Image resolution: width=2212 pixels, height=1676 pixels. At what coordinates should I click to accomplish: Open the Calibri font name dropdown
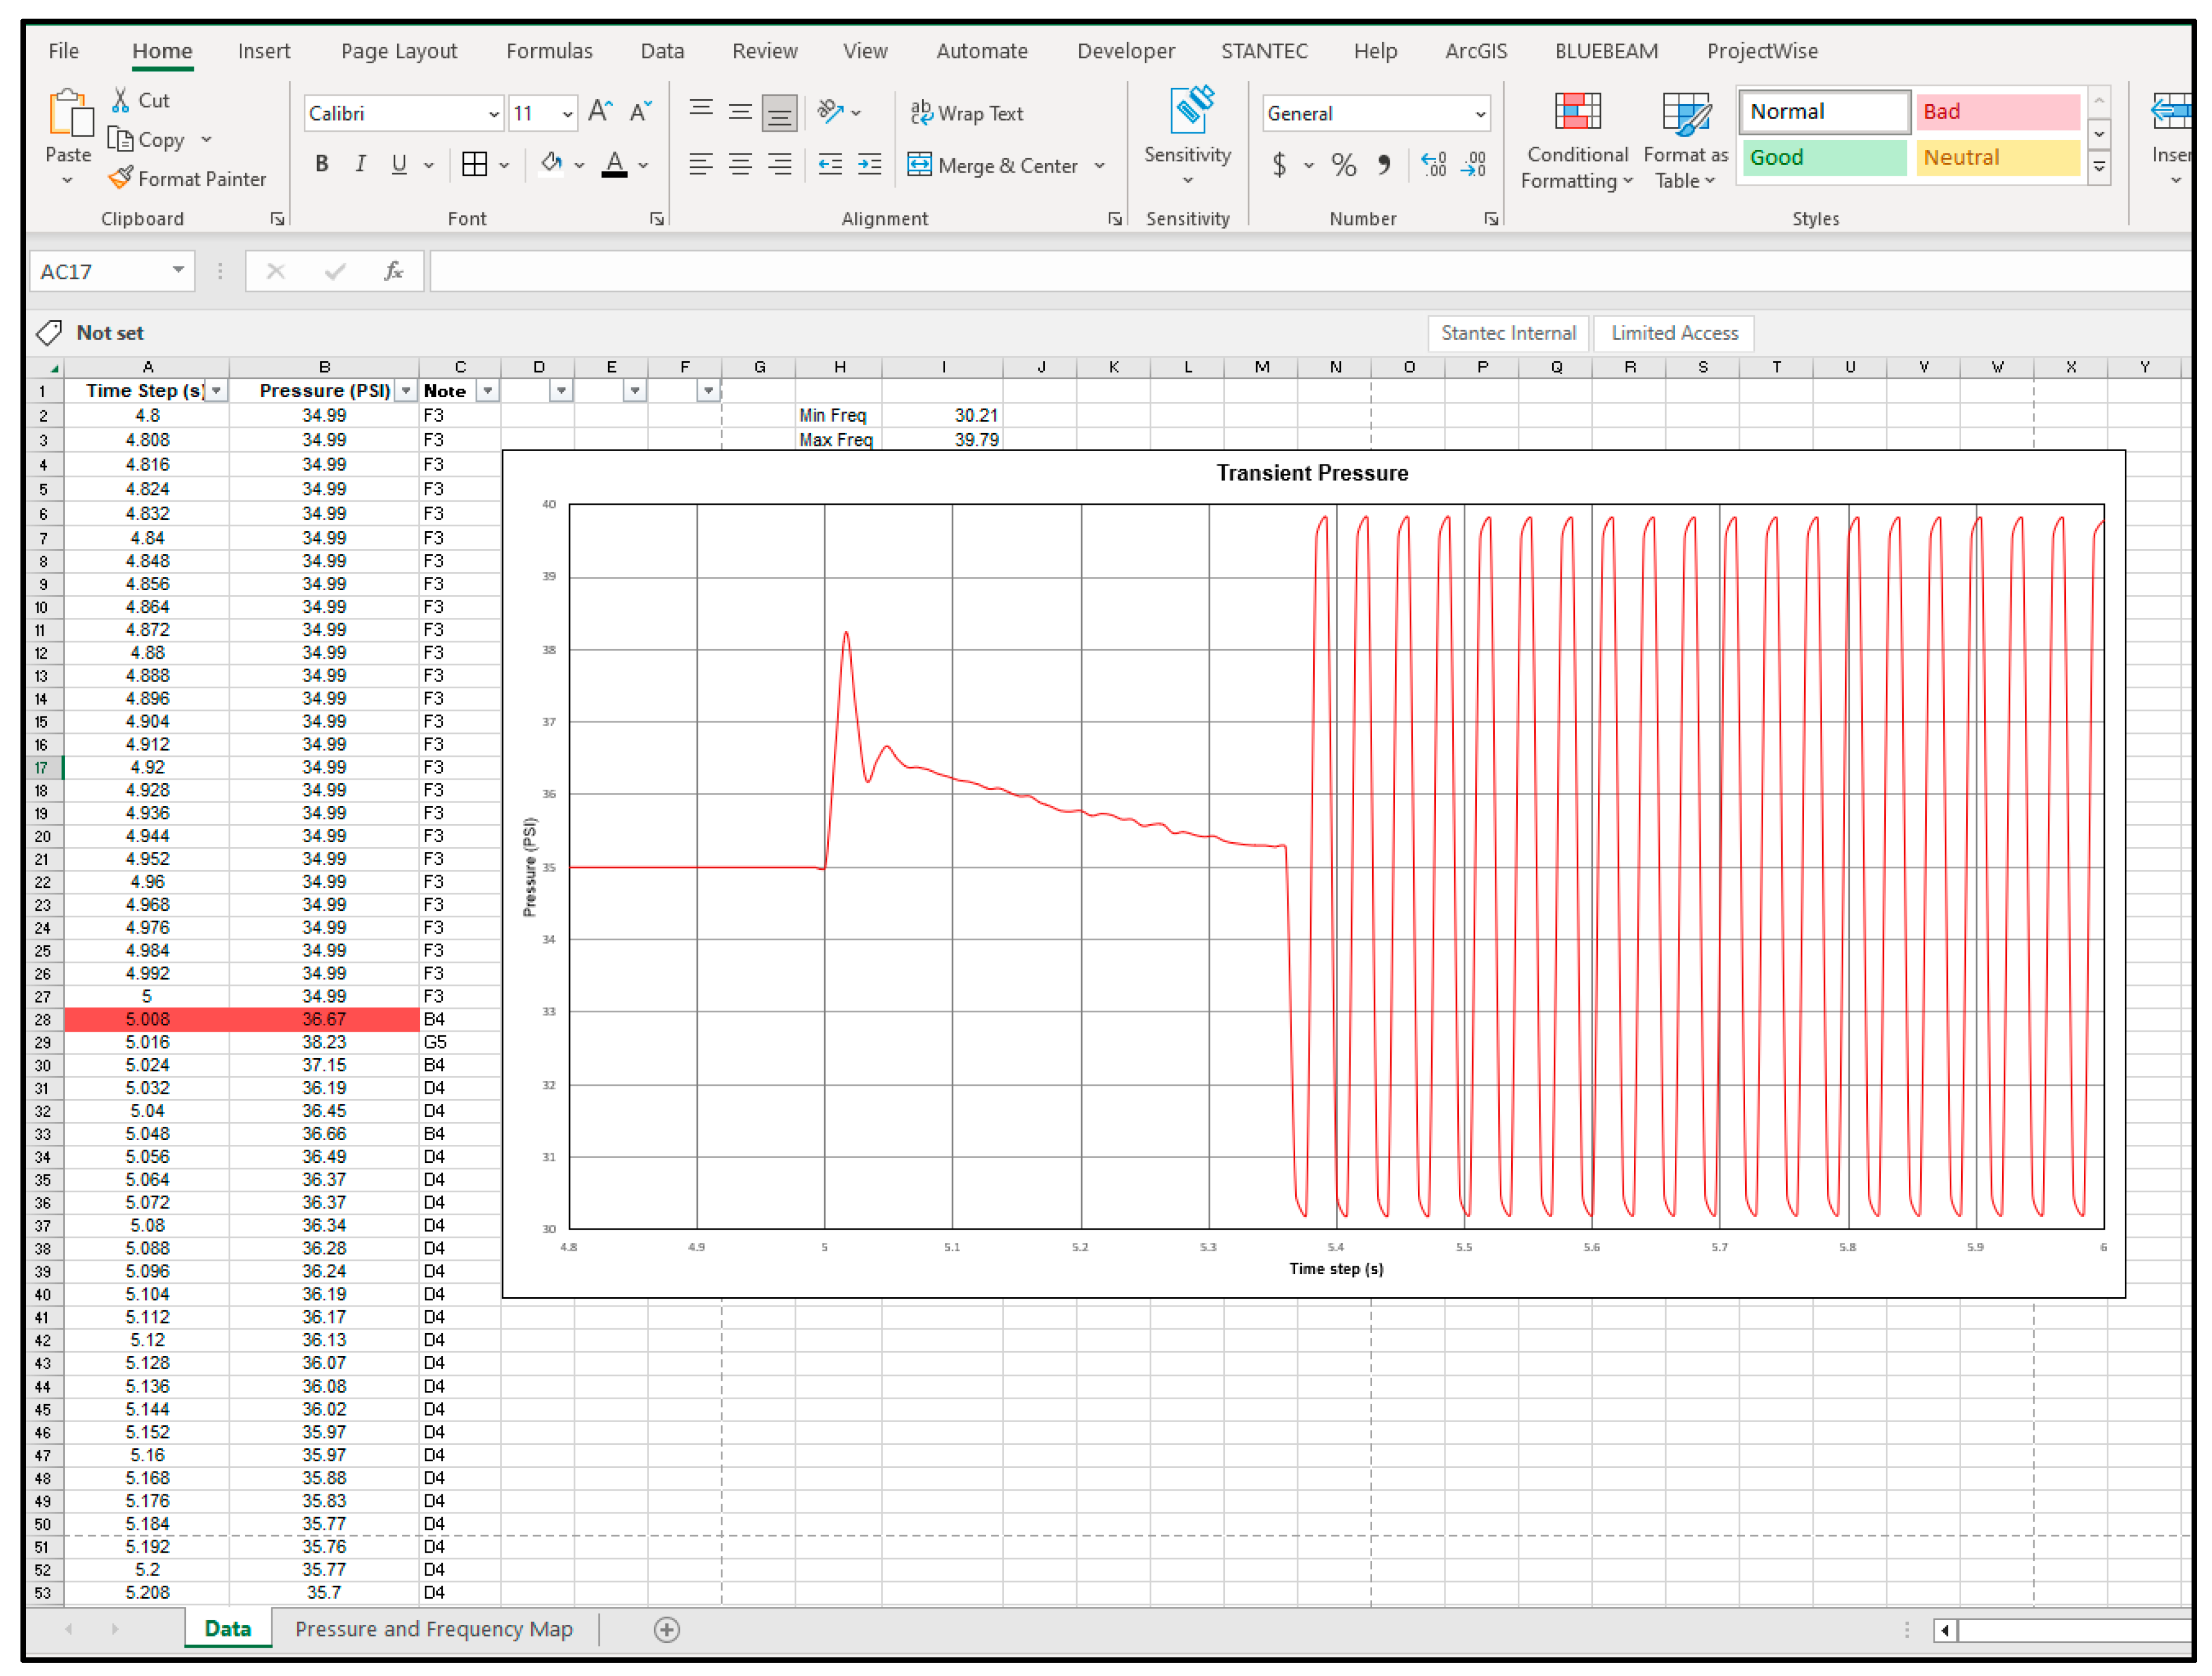coord(493,114)
